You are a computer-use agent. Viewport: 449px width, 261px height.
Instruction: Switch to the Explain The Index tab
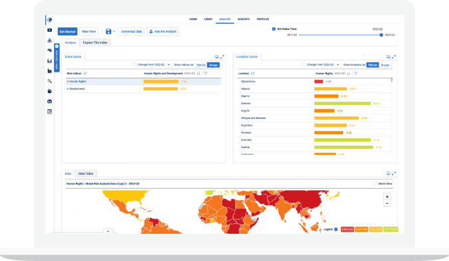pos(95,43)
